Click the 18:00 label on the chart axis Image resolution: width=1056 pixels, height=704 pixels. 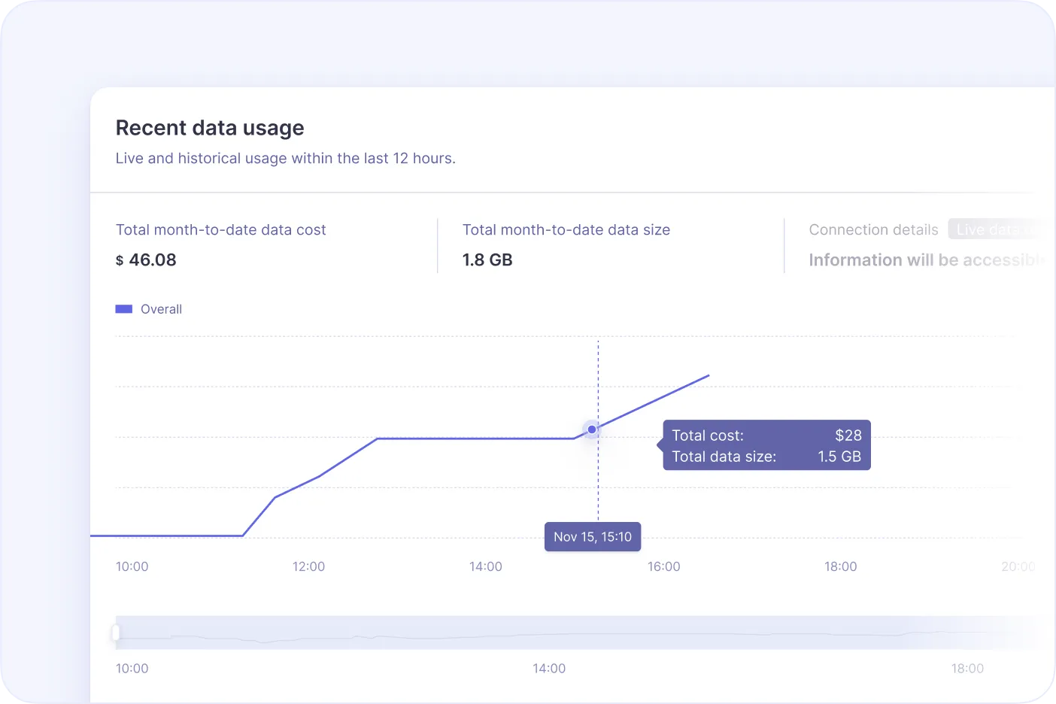[x=840, y=566]
